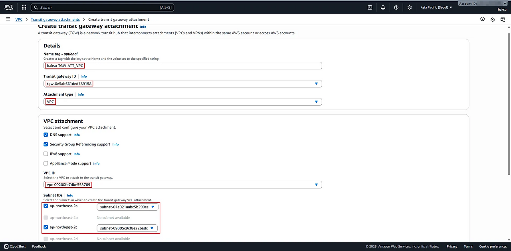
Task: Open the help question mark icon
Action: pos(396,7)
